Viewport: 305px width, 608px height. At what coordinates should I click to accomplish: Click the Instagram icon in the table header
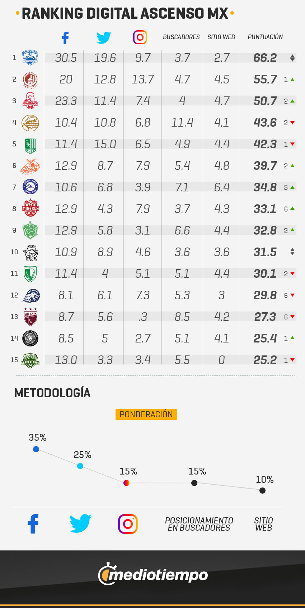(x=140, y=37)
